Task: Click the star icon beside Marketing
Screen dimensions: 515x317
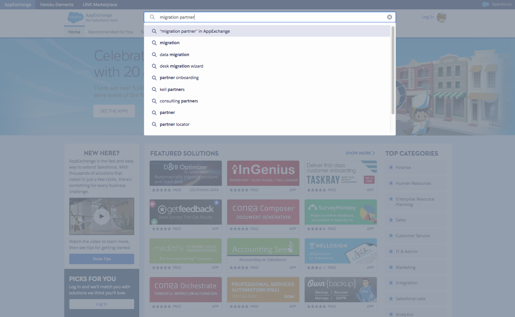Action: 391,267
